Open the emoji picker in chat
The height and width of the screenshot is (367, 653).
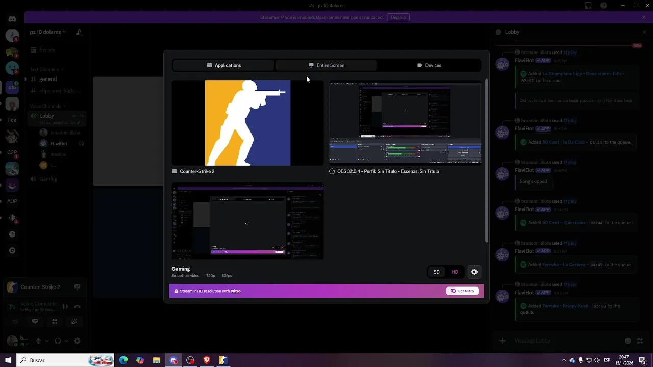pyautogui.click(x=627, y=341)
